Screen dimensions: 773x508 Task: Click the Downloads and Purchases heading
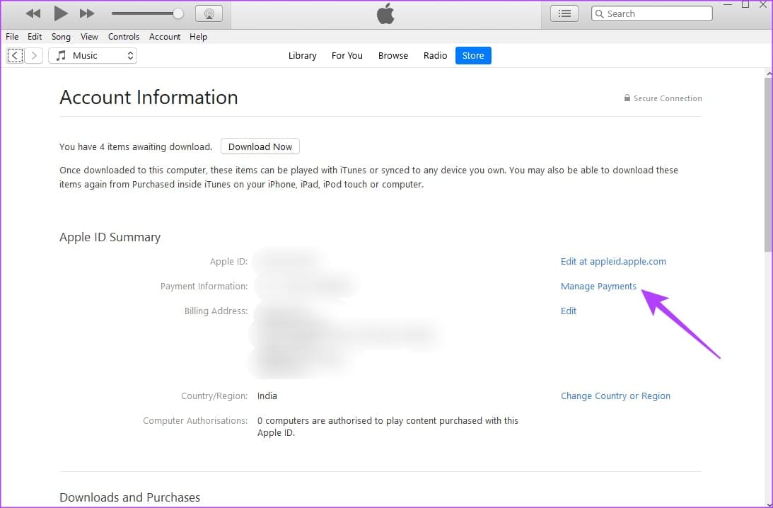click(129, 497)
